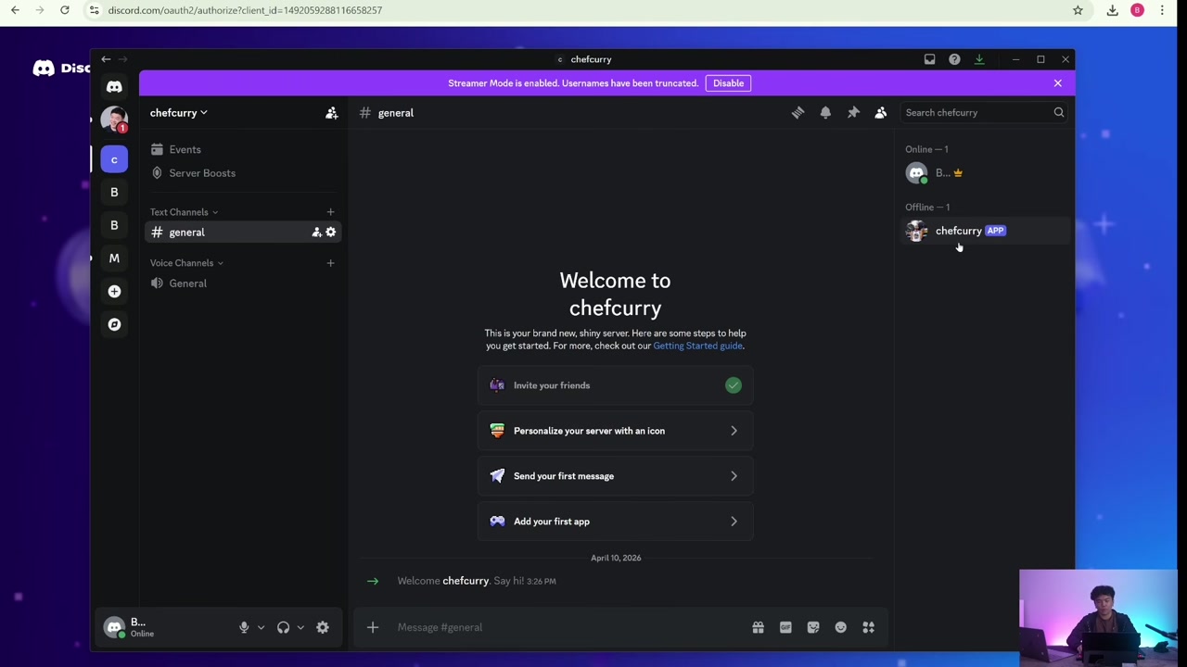The image size is (1187, 667).
Task: Focus the Message #general input field
Action: pyautogui.click(x=566, y=627)
